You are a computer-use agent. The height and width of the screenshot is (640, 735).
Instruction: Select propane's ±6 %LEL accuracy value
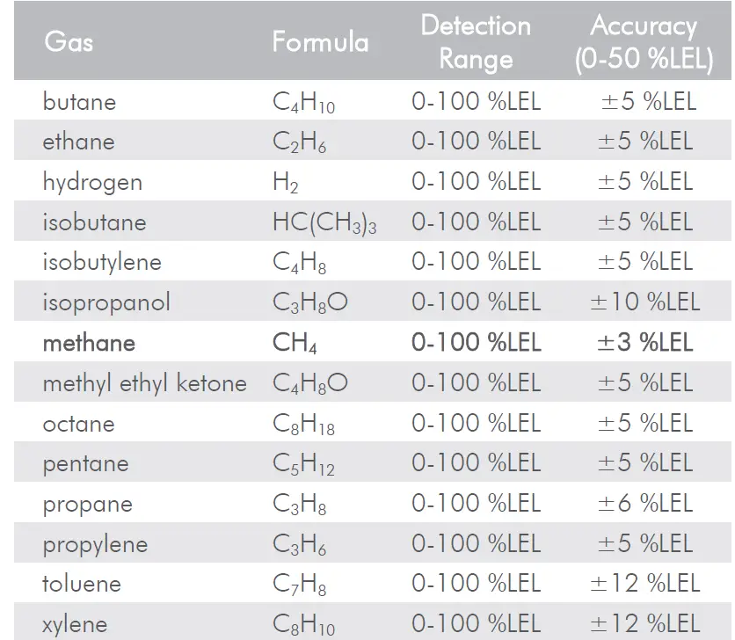pyautogui.click(x=645, y=505)
